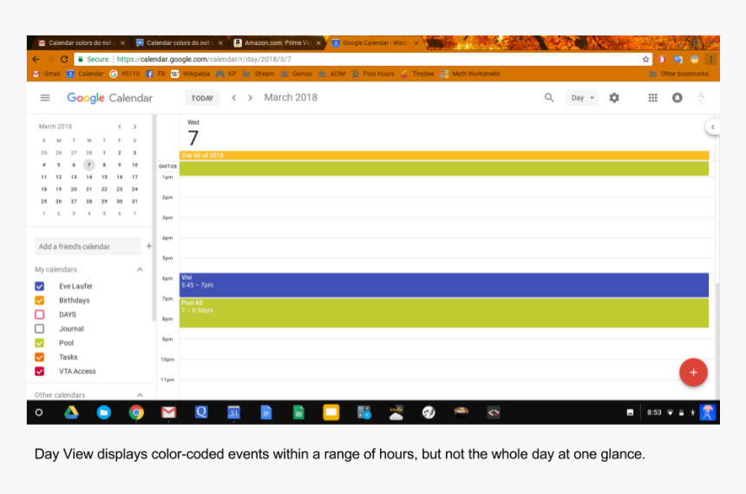Open the main hamburger menu
Screen dimensions: 746x494
tap(45, 97)
